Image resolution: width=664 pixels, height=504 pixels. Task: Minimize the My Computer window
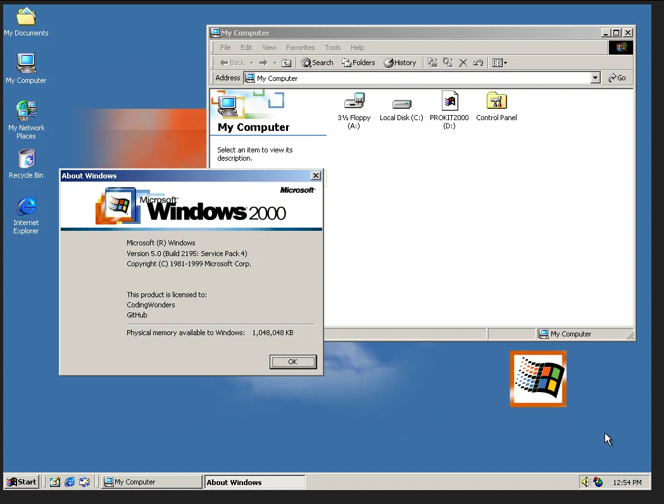pyautogui.click(x=606, y=33)
